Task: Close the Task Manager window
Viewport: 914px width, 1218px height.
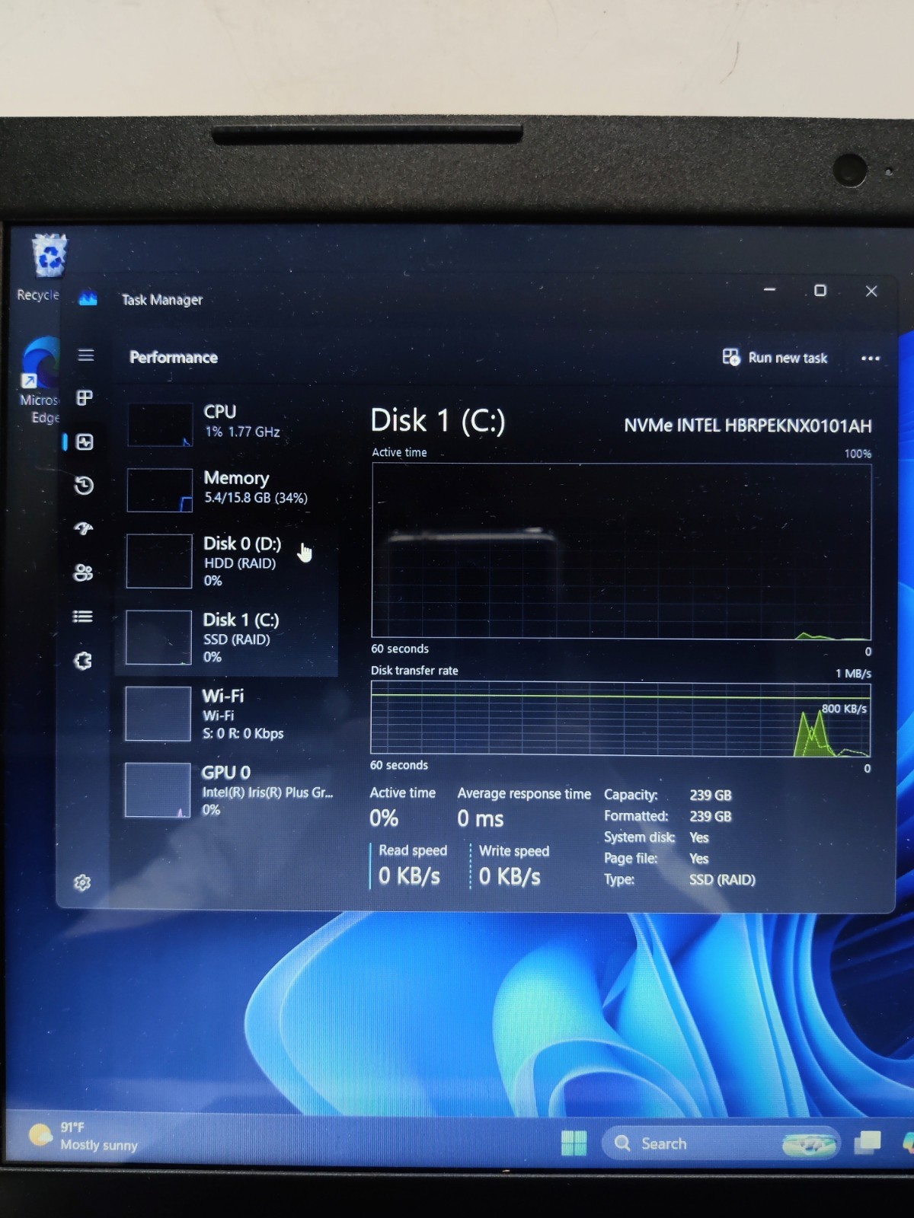Action: coord(872,291)
